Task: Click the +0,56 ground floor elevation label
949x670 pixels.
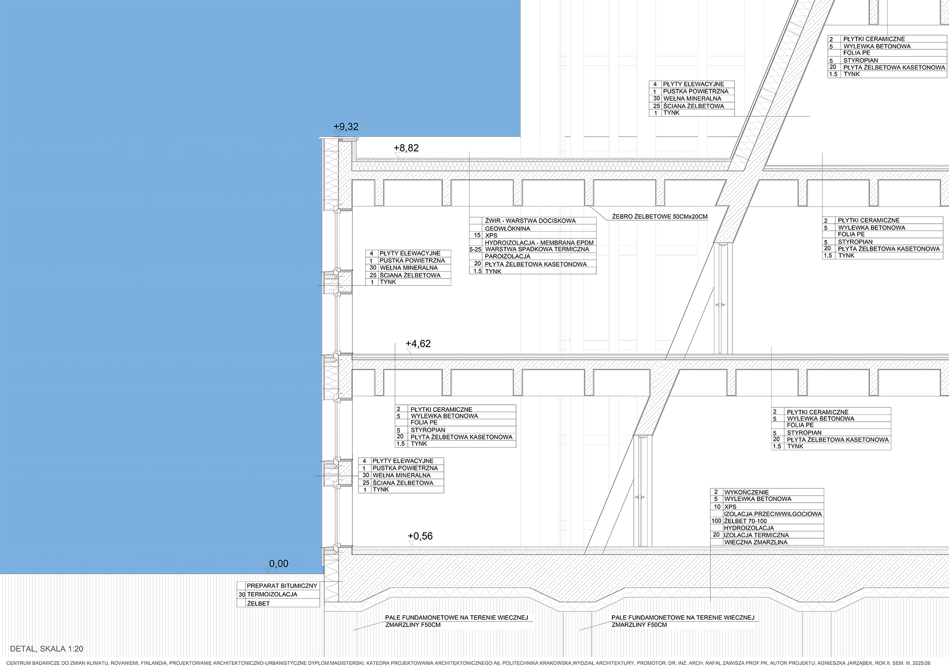Action: tap(420, 536)
